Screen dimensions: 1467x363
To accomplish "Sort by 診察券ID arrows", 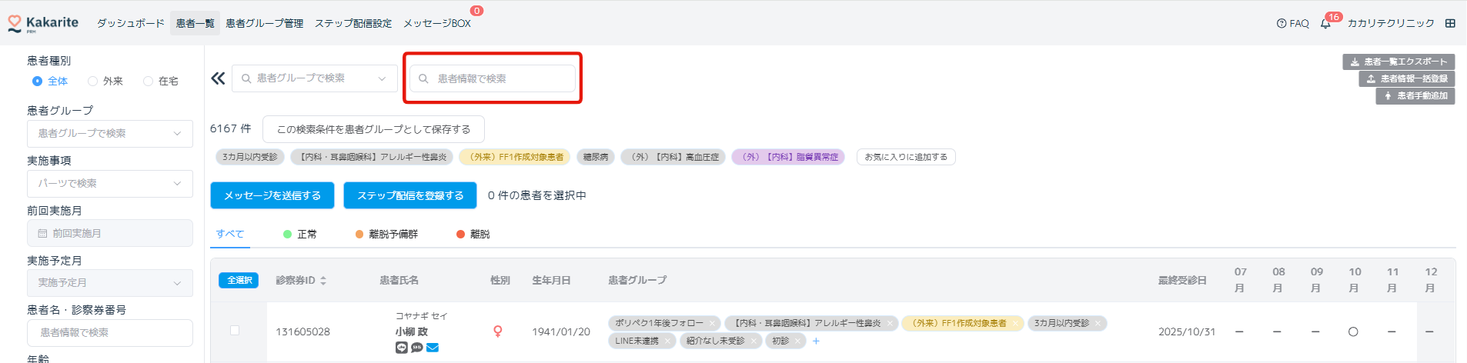I will click(323, 281).
